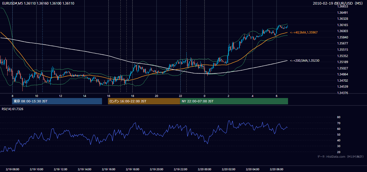The width and height of the screenshot is (367, 172).
Task: Click RSI scale level 60
Action: pyautogui.click(x=339, y=129)
